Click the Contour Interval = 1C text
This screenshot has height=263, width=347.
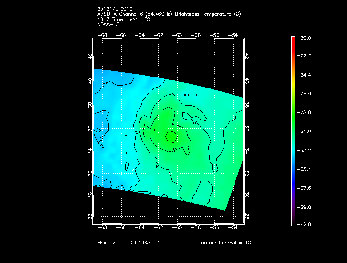224,243
